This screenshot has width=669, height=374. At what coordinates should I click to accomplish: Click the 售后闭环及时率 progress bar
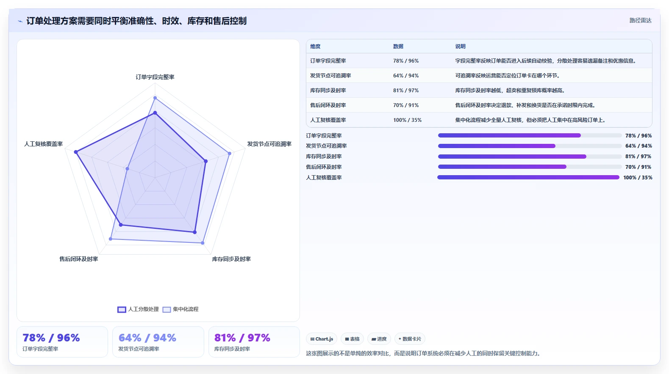[x=530, y=167]
